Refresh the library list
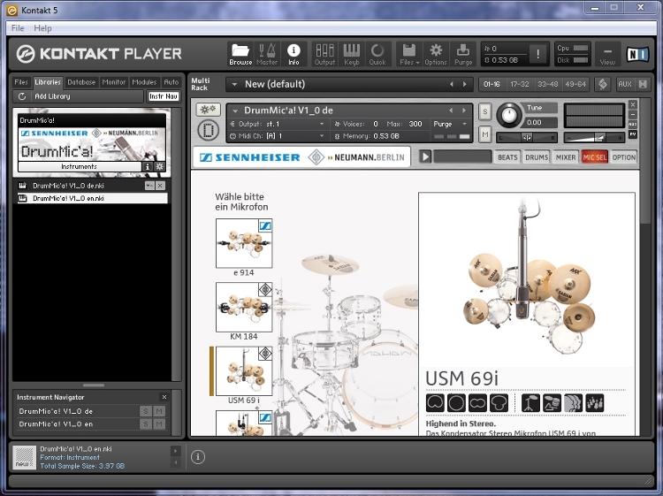The height and width of the screenshot is (496, 663). [22, 96]
